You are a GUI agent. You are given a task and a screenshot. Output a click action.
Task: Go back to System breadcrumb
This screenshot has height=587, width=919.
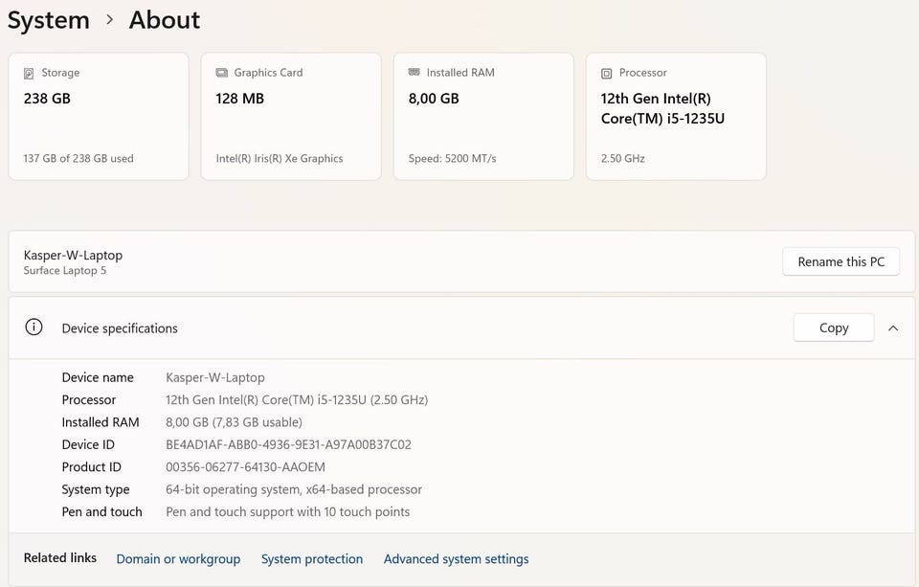point(49,20)
